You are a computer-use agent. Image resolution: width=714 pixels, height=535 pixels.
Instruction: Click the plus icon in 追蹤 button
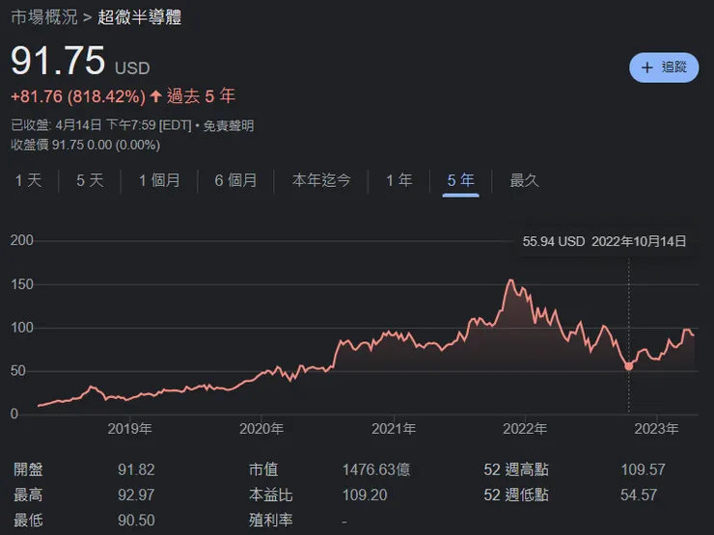[646, 67]
